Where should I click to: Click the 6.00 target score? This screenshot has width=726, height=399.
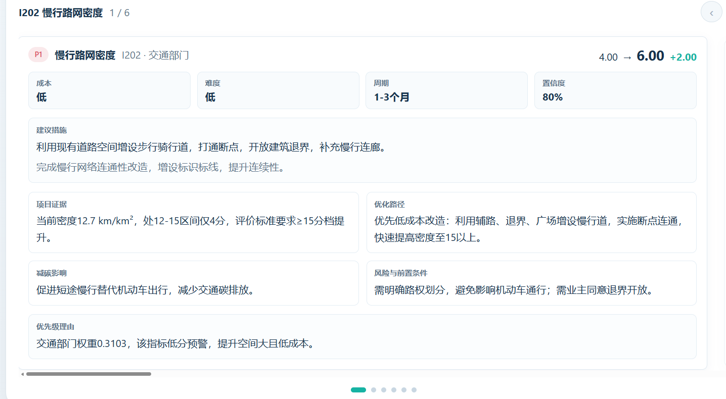[650, 56]
